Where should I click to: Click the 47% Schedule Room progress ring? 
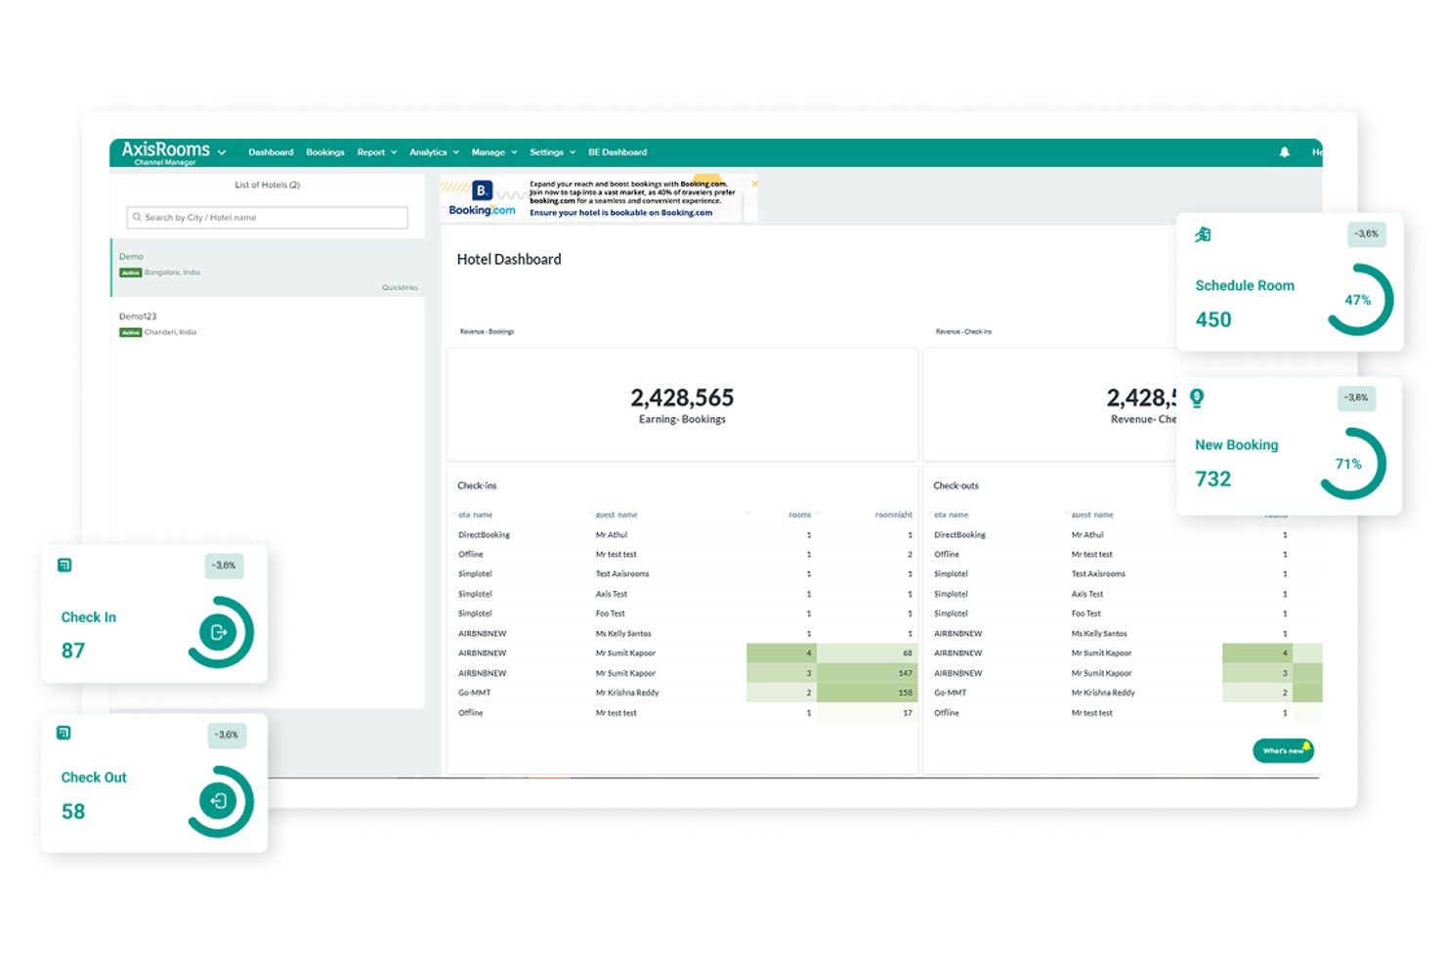[1358, 300]
